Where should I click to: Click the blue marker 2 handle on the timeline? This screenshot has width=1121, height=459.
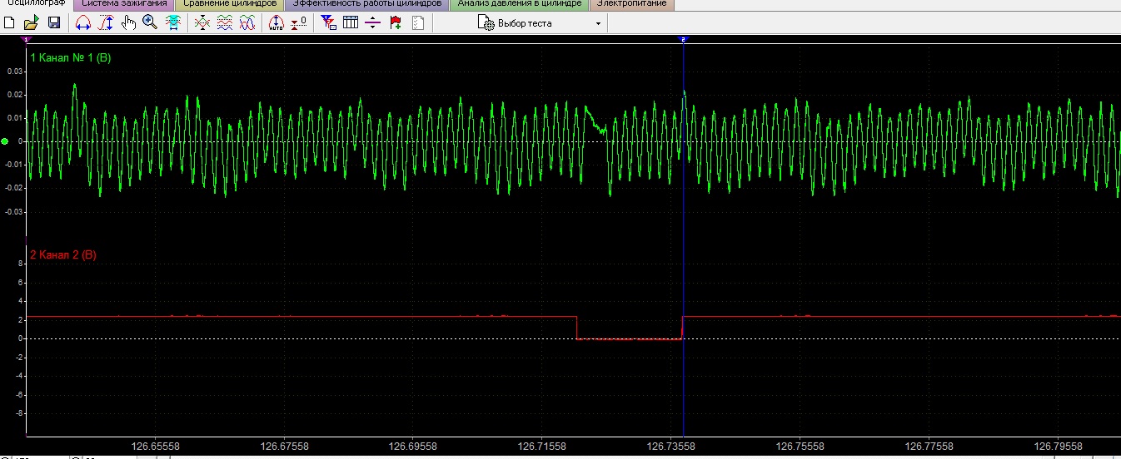tap(683, 39)
